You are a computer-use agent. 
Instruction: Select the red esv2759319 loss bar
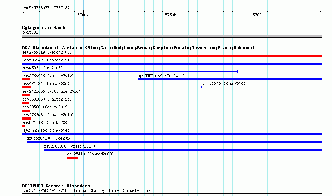point(172,56)
